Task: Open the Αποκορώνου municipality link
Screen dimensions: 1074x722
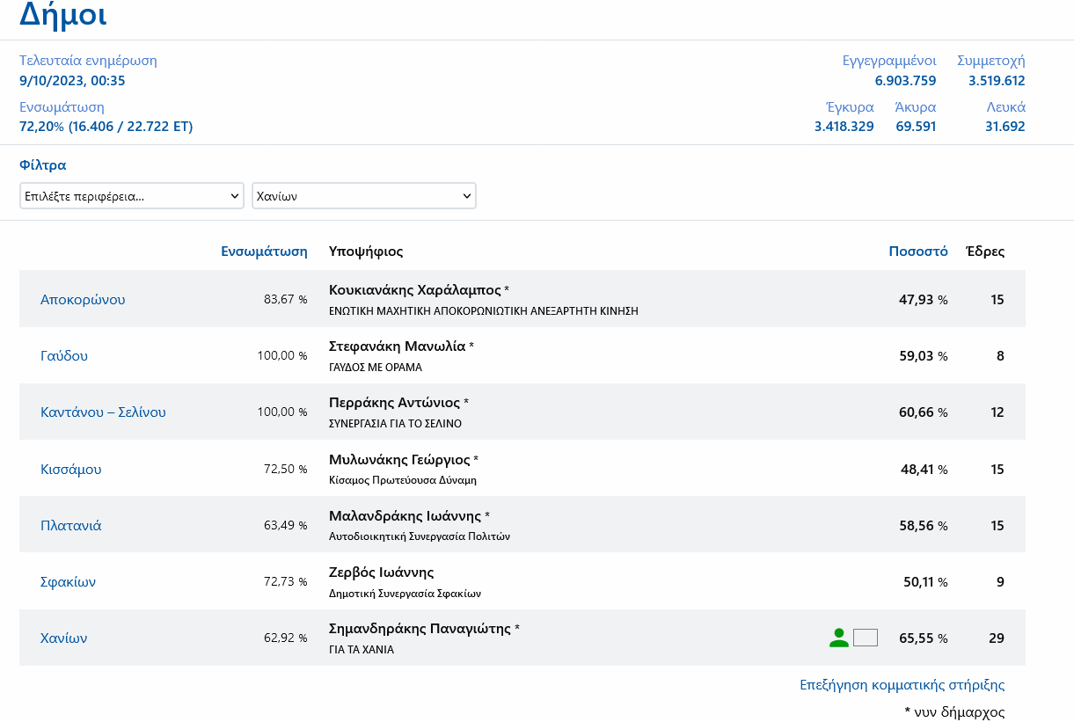Action: (83, 299)
